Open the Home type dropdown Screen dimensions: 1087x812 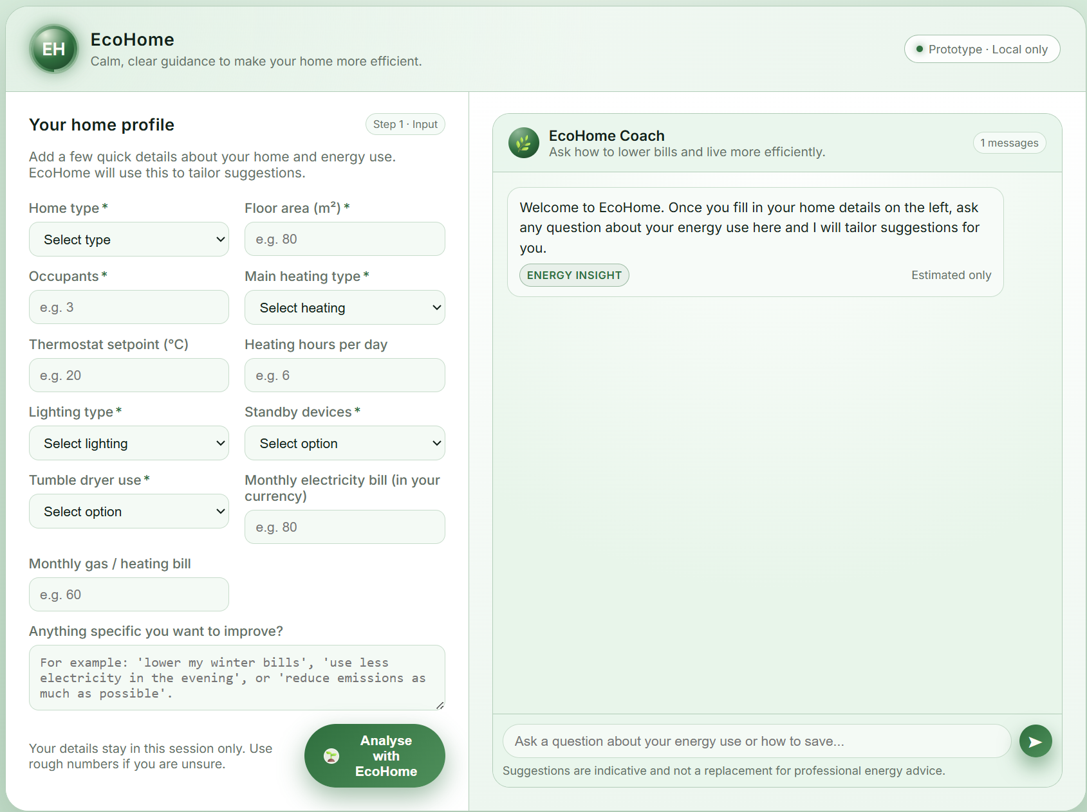129,239
